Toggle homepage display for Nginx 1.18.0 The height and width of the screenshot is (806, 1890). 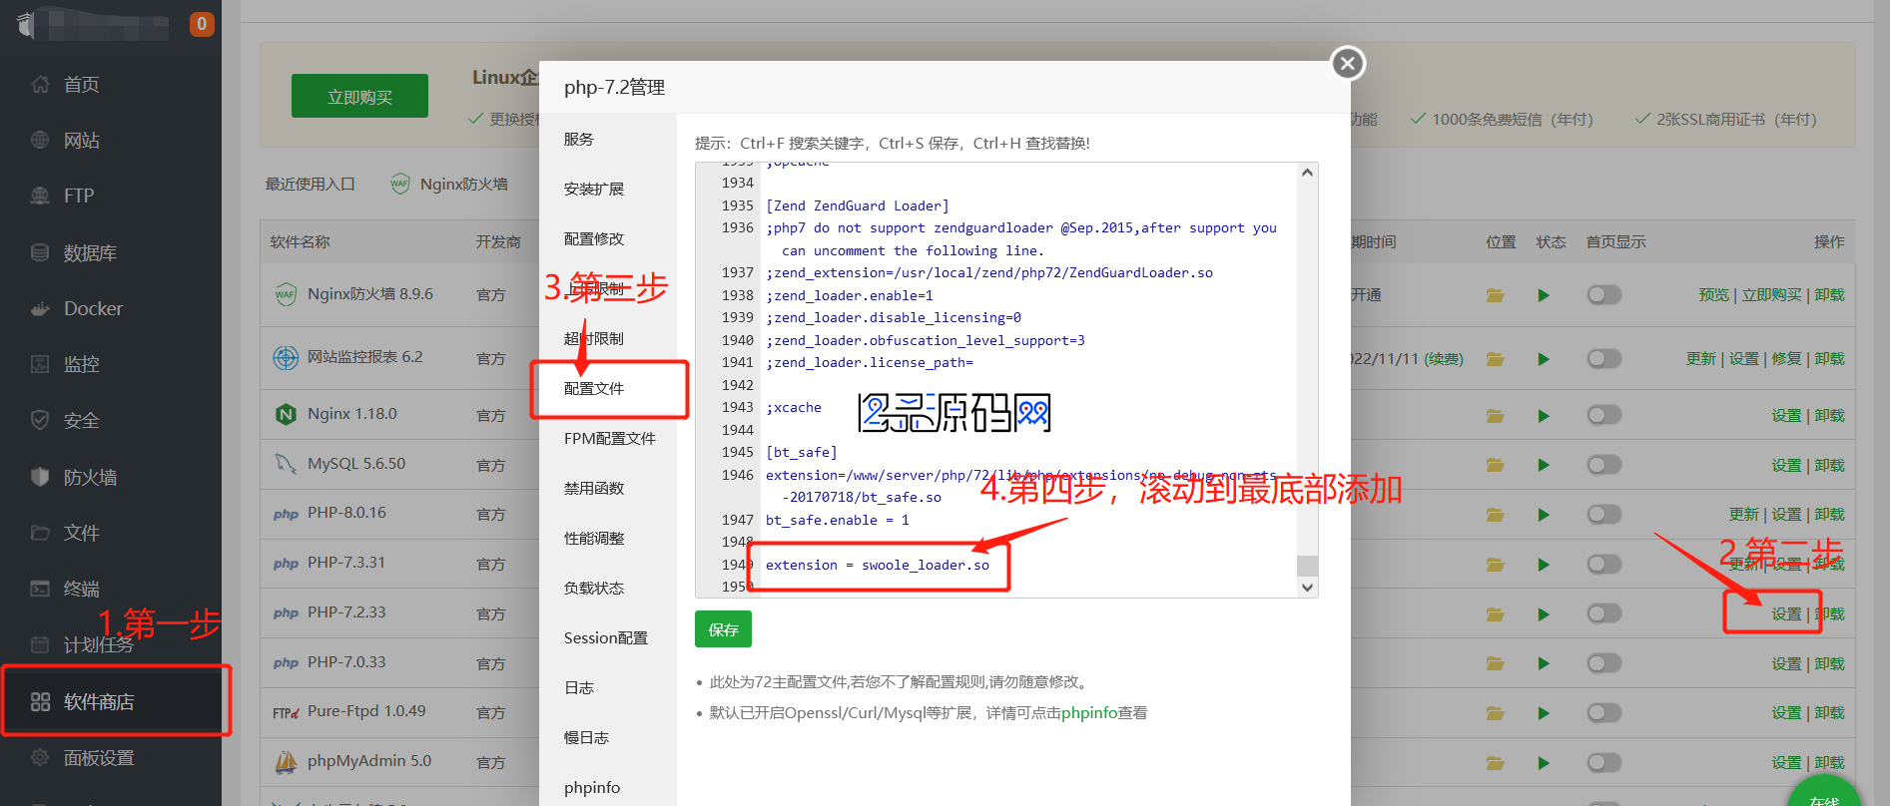1604,416
